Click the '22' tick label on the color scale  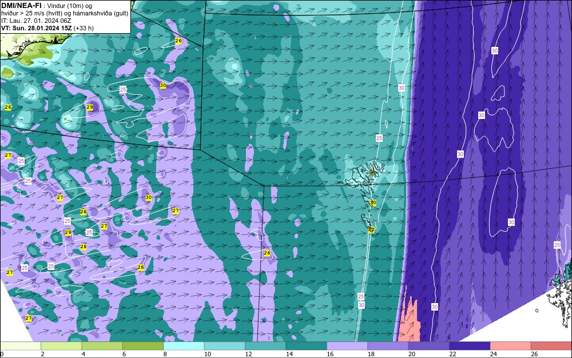click(452, 354)
